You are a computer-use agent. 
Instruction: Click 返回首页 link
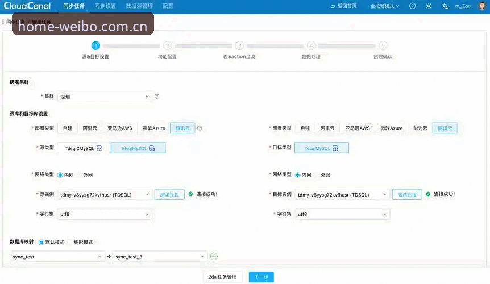tap(343, 6)
